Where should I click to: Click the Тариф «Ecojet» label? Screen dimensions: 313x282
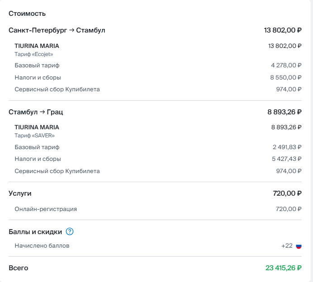tap(34, 54)
